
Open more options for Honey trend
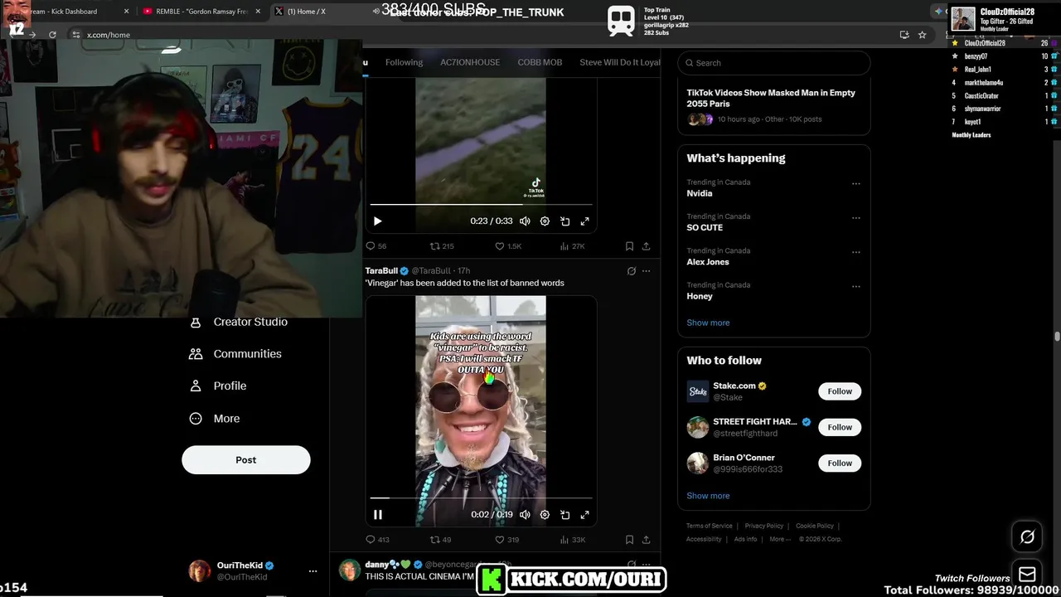856,287
